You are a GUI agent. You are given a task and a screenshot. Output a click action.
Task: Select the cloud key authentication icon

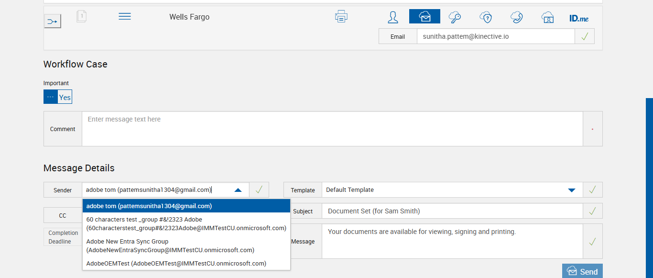click(455, 17)
